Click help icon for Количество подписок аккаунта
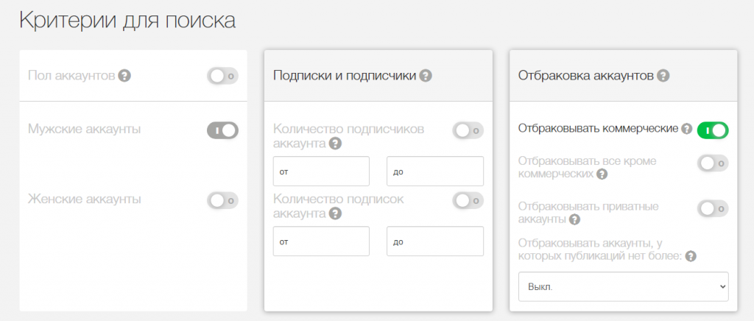 pyautogui.click(x=335, y=214)
